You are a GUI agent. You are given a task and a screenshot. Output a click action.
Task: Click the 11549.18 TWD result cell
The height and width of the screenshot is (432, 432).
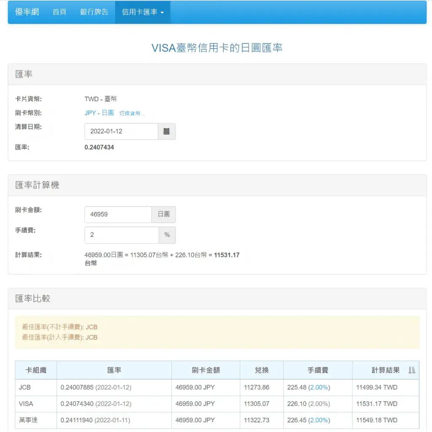point(386,420)
